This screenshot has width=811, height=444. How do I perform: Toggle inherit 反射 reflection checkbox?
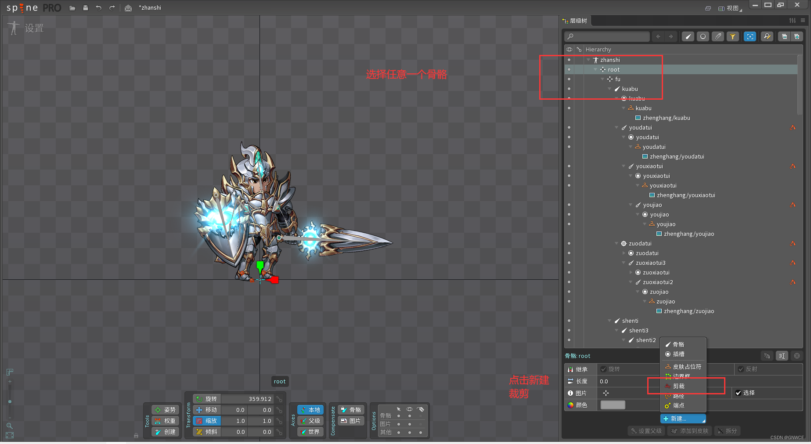741,369
